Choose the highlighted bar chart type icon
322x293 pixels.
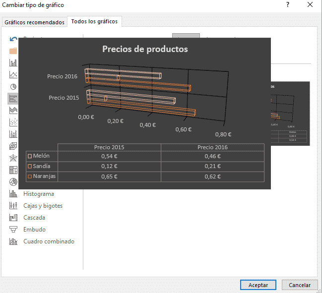point(13,99)
